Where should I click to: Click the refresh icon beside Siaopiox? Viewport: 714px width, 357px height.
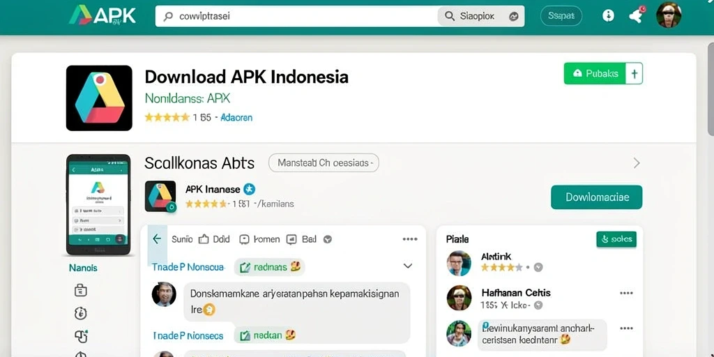pyautogui.click(x=513, y=17)
